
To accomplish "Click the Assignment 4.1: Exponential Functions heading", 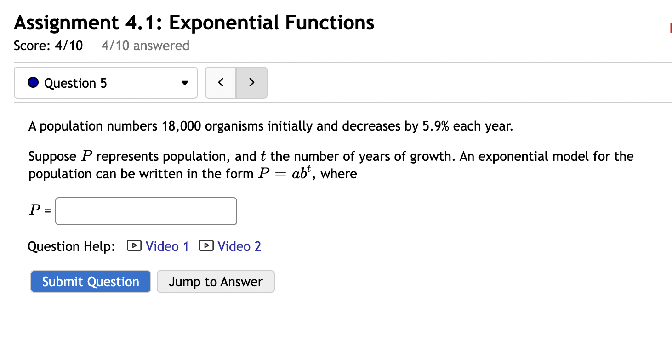I will coord(194,22).
